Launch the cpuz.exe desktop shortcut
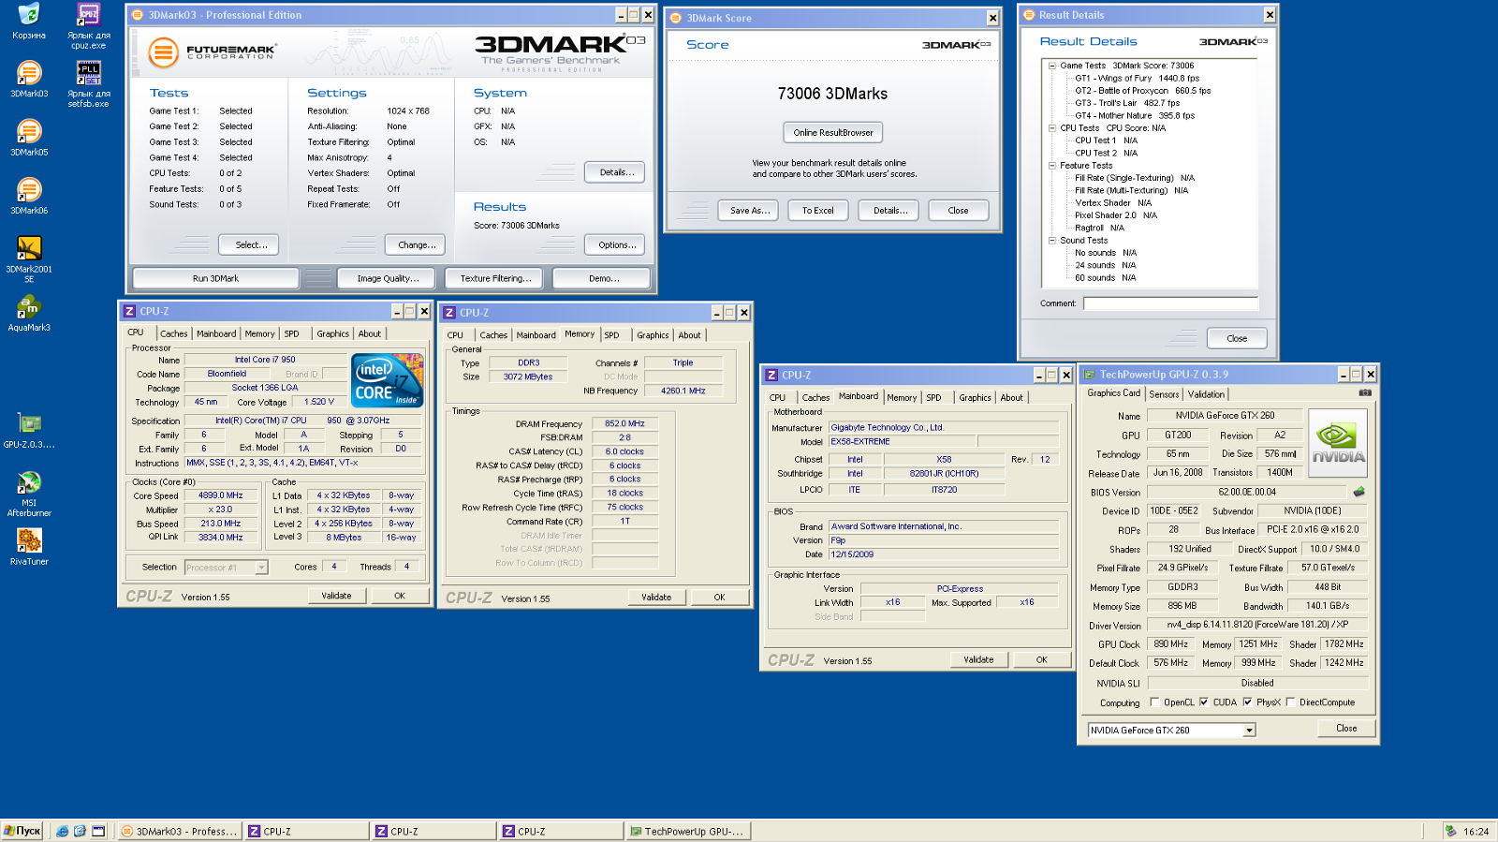The height and width of the screenshot is (842, 1498). pos(88,25)
